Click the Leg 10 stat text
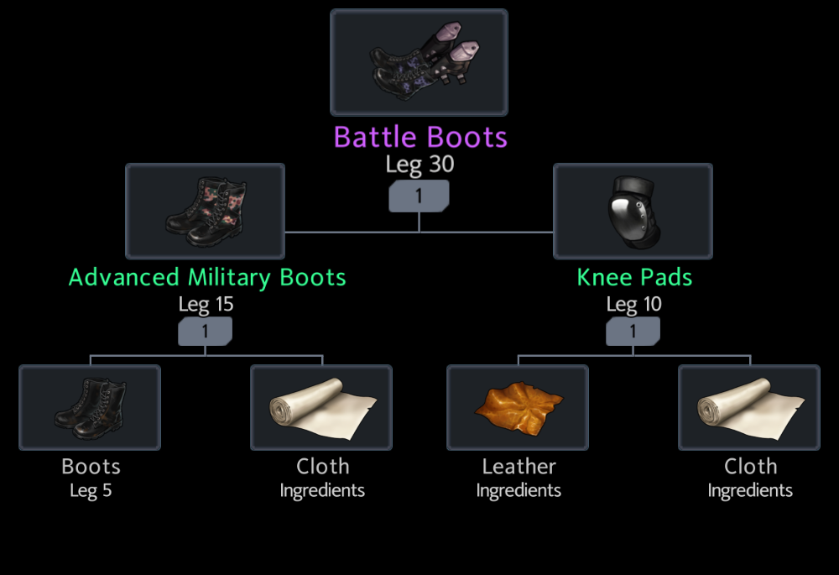 [634, 304]
